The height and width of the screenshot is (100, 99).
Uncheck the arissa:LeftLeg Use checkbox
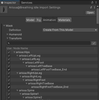(9, 59)
